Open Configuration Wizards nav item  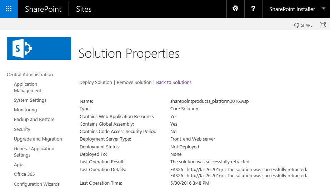pyautogui.click(x=37, y=184)
